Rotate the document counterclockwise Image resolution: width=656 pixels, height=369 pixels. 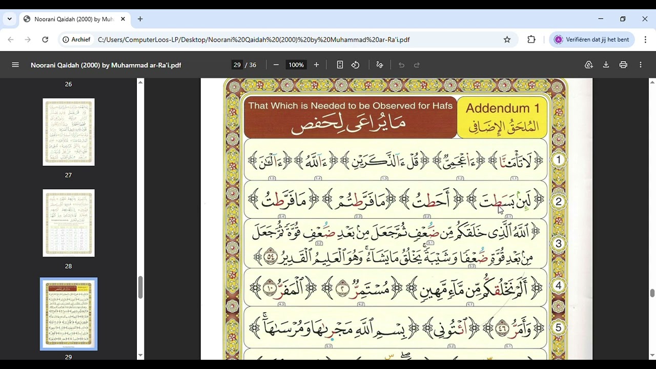355,65
